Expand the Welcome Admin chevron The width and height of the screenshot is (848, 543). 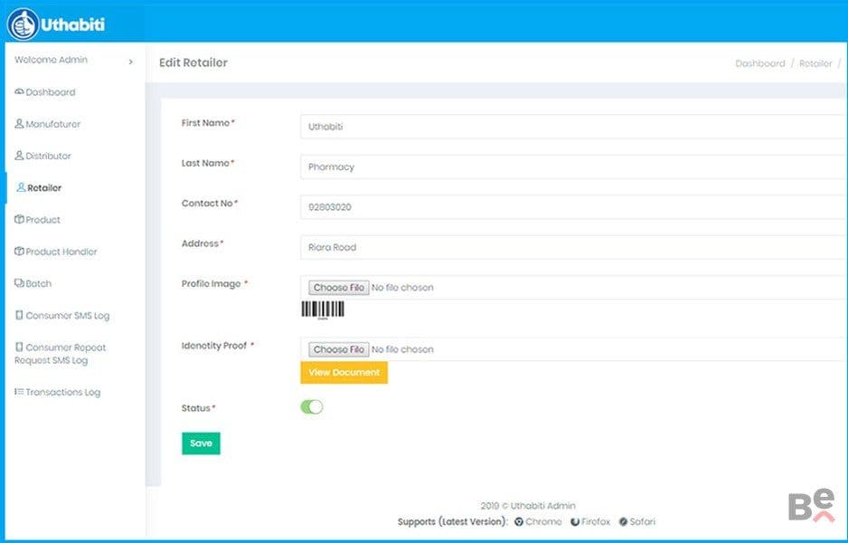click(x=131, y=62)
